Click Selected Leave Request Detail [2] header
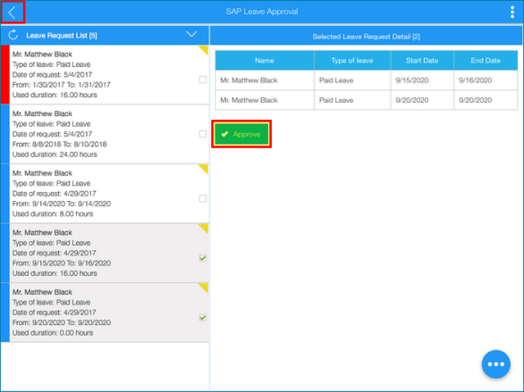The width and height of the screenshot is (524, 392). point(367,37)
